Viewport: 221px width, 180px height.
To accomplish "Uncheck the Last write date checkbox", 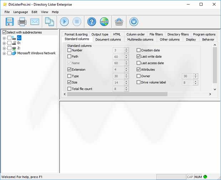I will [139, 56].
